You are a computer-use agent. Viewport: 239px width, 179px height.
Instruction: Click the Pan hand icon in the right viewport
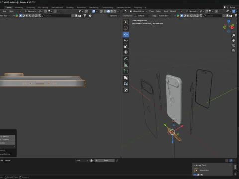tap(233, 40)
